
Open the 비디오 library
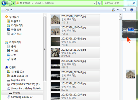click(15, 51)
